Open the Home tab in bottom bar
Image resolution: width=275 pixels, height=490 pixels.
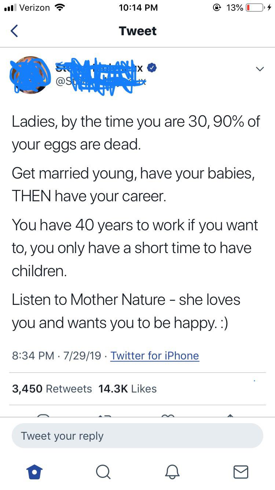pyautogui.click(x=35, y=472)
